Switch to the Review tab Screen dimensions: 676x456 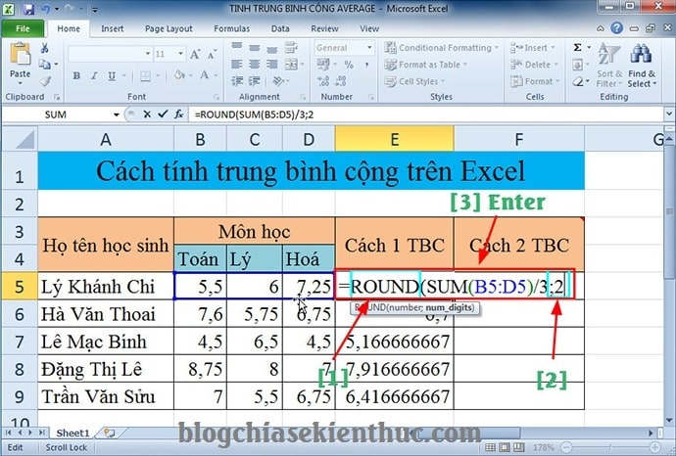click(324, 28)
